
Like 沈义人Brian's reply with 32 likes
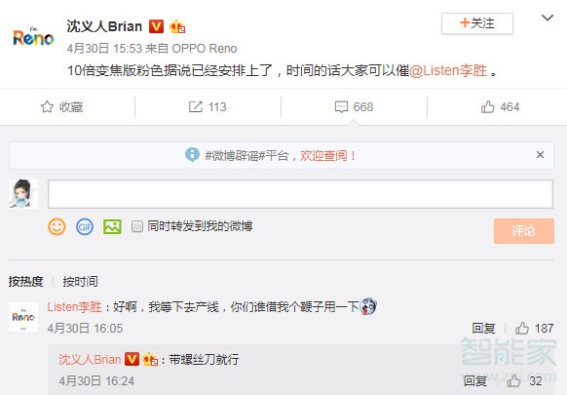click(x=513, y=380)
